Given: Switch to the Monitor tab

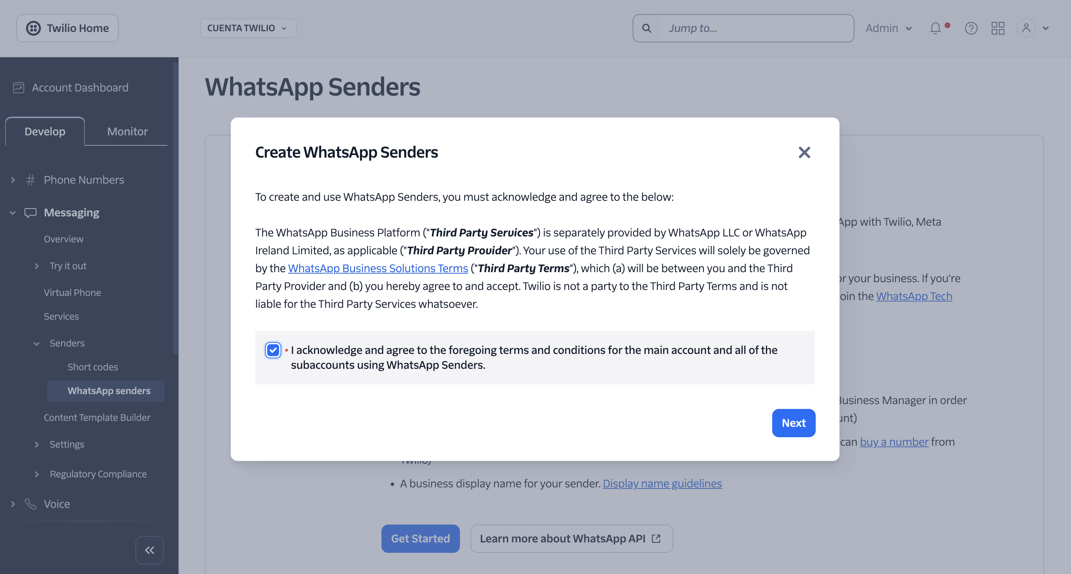Looking at the screenshot, I should pyautogui.click(x=127, y=131).
